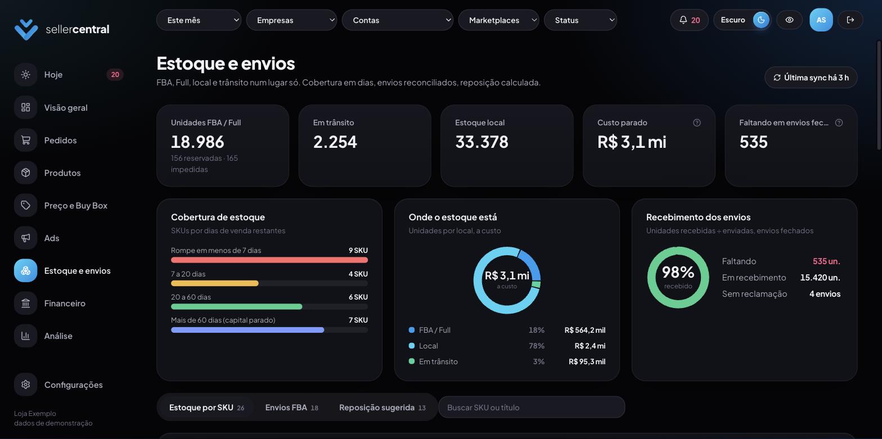The height and width of the screenshot is (439, 882).
Task: Open the Ads megaphone icon
Action: click(25, 238)
